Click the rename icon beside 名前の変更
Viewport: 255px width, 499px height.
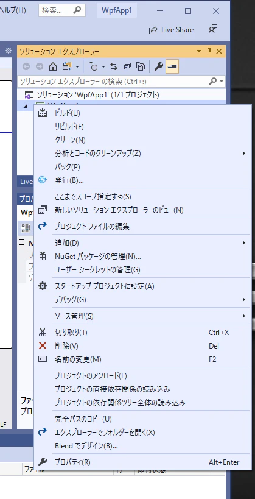pyautogui.click(x=42, y=359)
